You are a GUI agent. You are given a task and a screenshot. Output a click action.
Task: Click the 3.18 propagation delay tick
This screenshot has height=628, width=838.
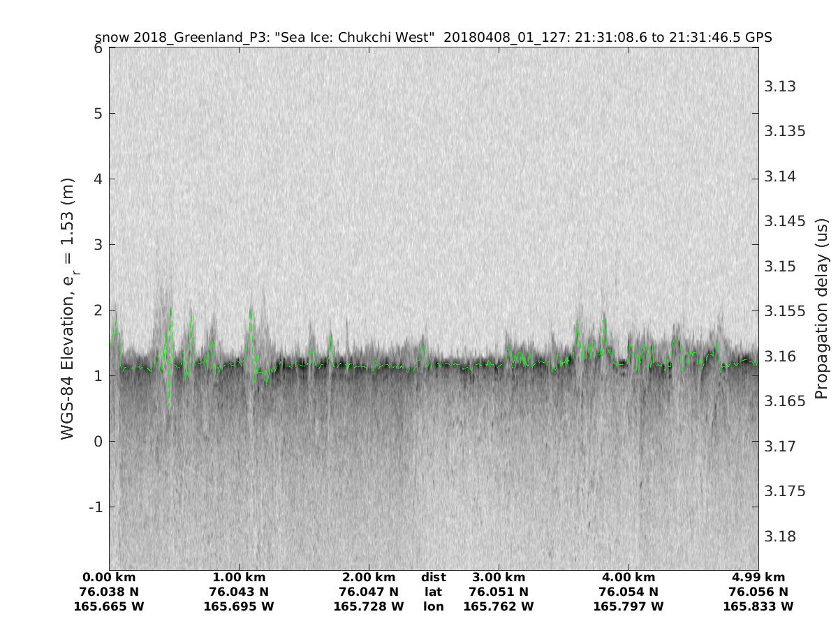point(781,537)
